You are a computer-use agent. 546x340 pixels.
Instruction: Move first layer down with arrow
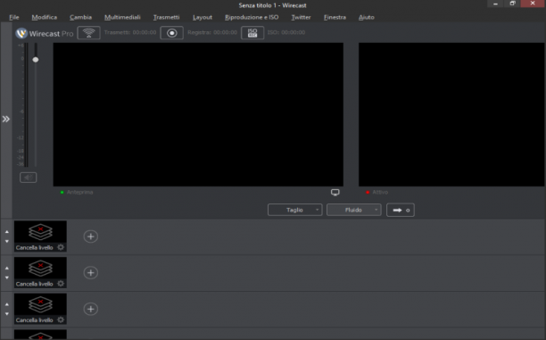tap(7, 241)
